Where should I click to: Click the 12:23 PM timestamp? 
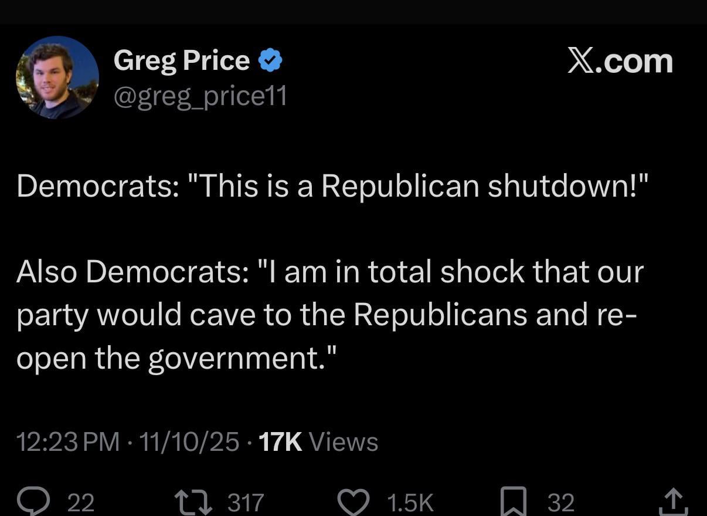pyautogui.click(x=67, y=441)
